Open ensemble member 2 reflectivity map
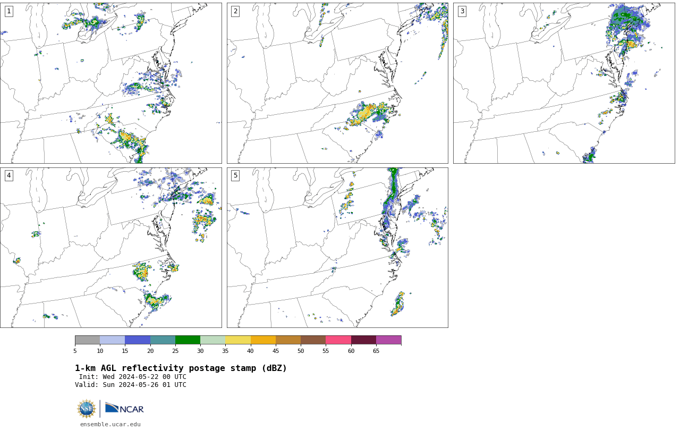The width and height of the screenshot is (680, 430). pos(337,83)
